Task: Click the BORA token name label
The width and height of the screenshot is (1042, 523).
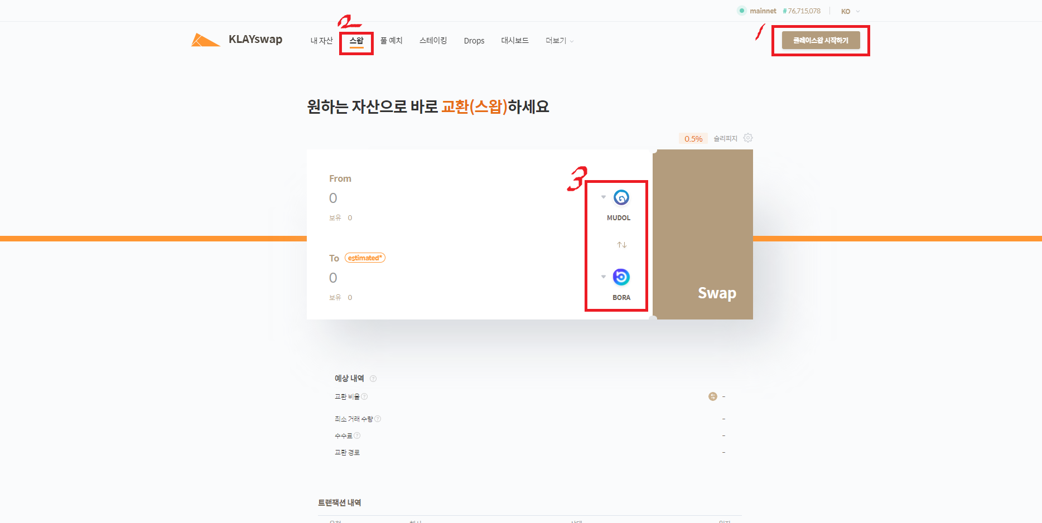Action: [x=621, y=298]
